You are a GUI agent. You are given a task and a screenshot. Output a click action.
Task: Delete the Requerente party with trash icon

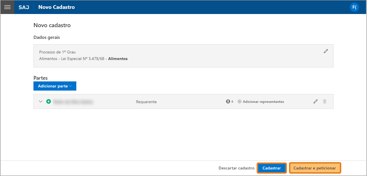[325, 101]
